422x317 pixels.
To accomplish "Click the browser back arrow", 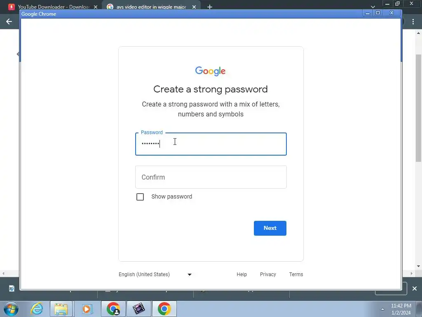I will (x=9, y=21).
